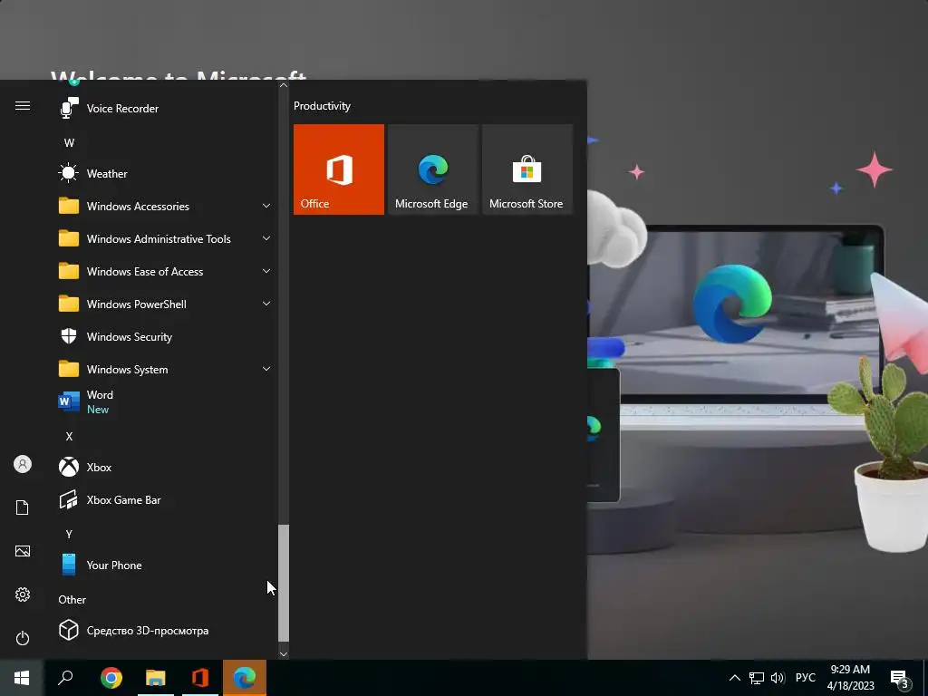Click the Other section header
Viewport: 928px width, 696px height.
pos(72,600)
